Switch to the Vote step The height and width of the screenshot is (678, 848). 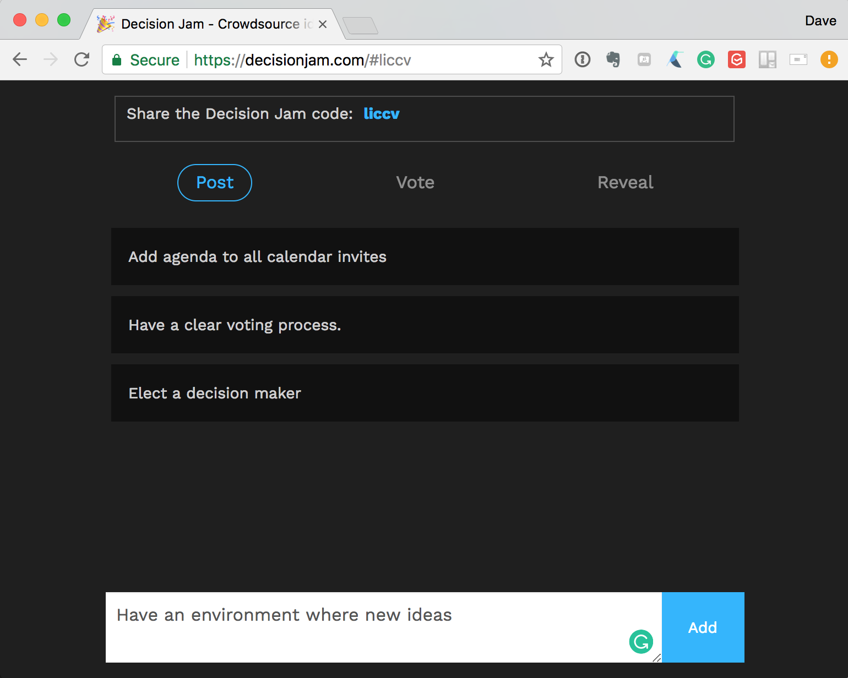[x=415, y=183]
